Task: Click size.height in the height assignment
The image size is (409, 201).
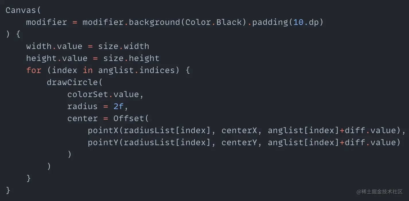Action: [131, 58]
